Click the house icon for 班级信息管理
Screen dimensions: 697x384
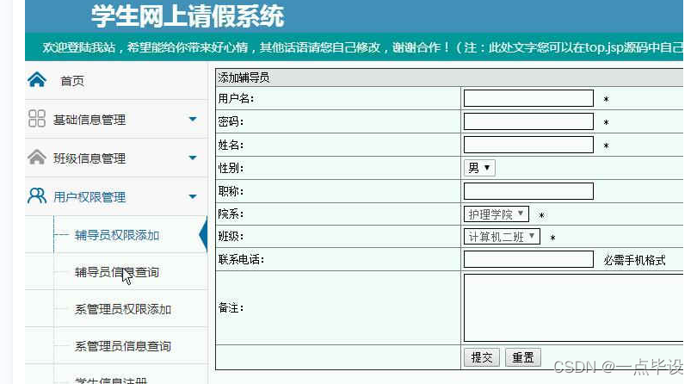[x=37, y=157]
